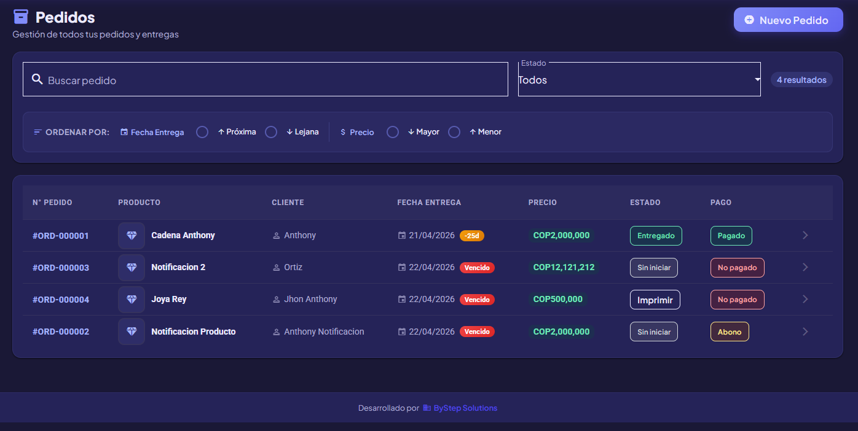Click the diamond icon for Notificacion Producto

point(132,332)
